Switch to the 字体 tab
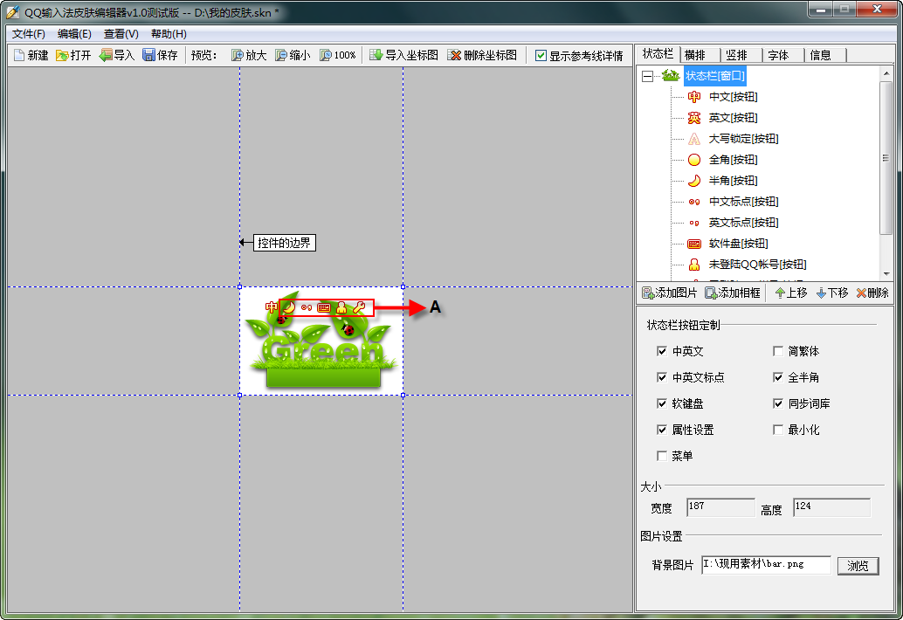Screen dimensions: 903x620 click(783, 55)
